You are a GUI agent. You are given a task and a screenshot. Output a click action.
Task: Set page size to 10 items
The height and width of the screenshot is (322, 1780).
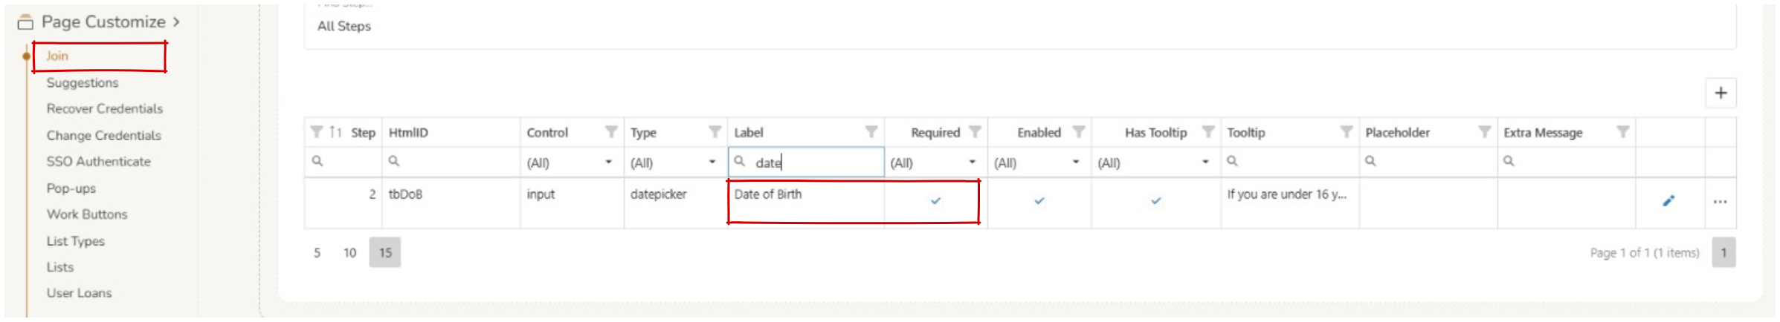click(349, 253)
